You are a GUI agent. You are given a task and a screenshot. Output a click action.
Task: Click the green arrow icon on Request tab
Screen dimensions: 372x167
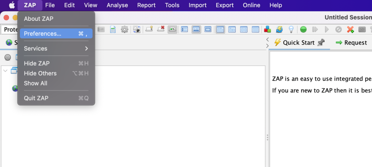coord(339,42)
